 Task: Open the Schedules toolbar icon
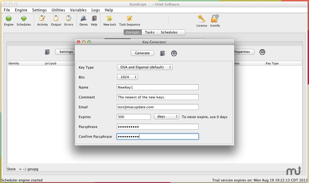[24, 19]
